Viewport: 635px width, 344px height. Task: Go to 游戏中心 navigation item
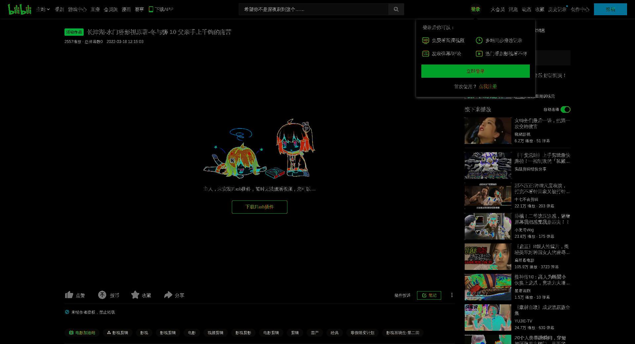click(77, 9)
